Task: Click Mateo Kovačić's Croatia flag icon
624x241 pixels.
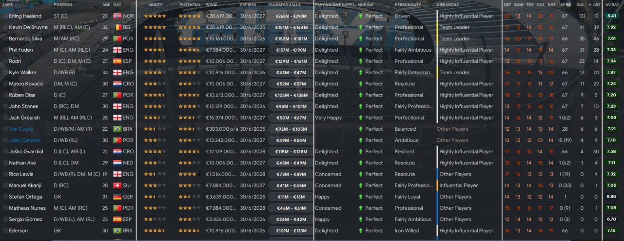Action: [117, 84]
